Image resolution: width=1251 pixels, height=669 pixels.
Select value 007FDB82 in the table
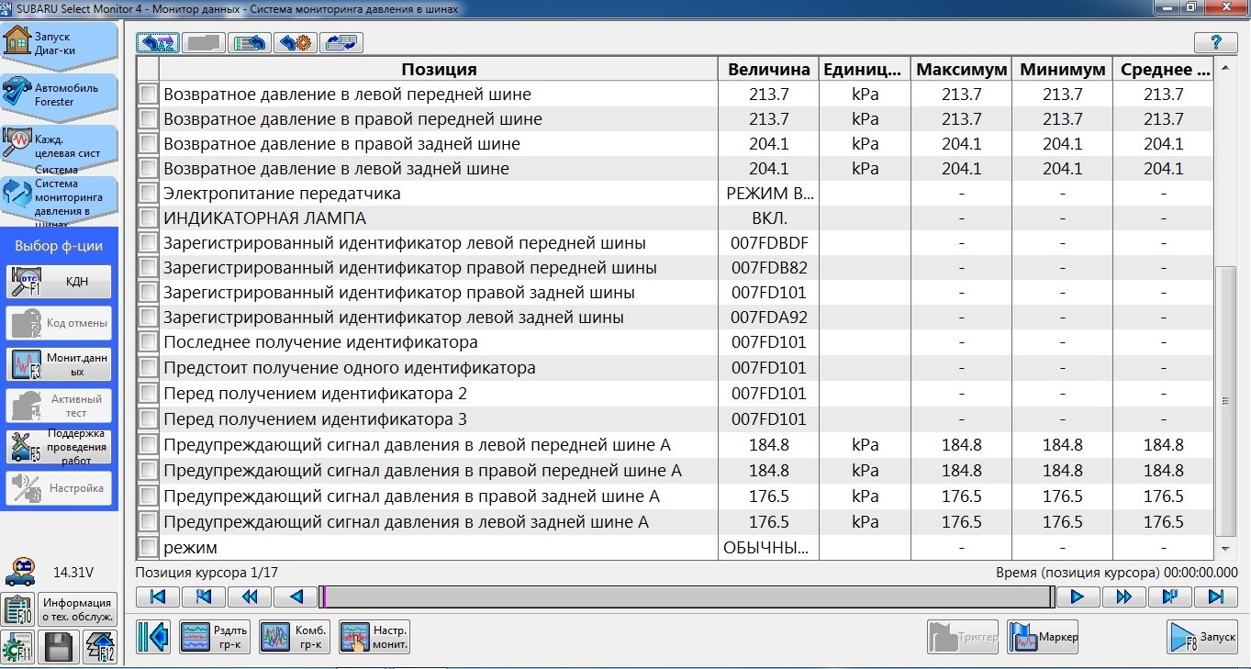click(x=769, y=268)
